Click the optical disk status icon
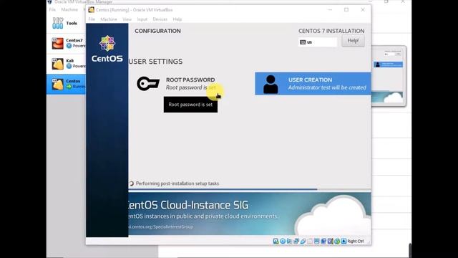Image resolution: width=458 pixels, height=258 pixels. coord(283,241)
